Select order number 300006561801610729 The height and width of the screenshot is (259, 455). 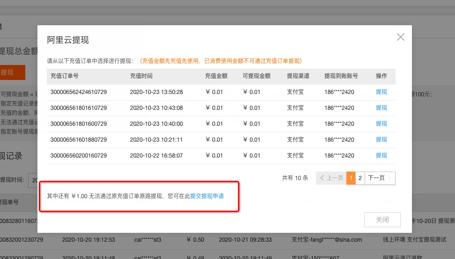79,108
